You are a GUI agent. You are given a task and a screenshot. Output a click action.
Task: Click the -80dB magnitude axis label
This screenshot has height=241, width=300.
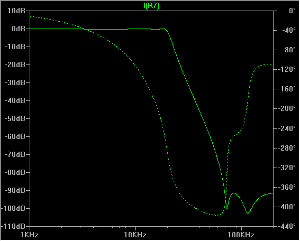click(x=15, y=172)
